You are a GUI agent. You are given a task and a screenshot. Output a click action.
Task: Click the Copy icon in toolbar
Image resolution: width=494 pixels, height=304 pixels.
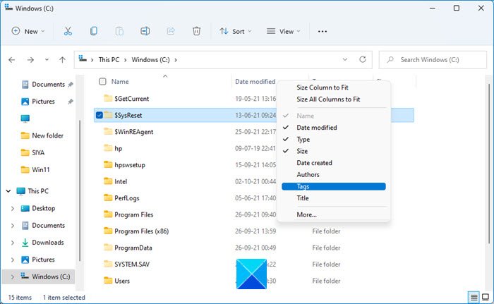point(94,31)
